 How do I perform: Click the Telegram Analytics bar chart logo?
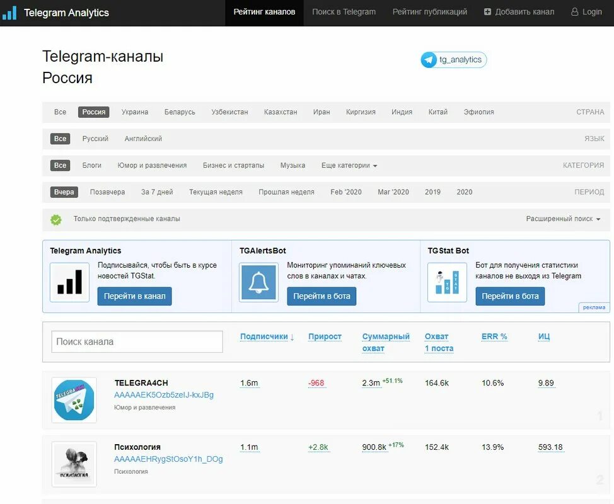[9, 13]
